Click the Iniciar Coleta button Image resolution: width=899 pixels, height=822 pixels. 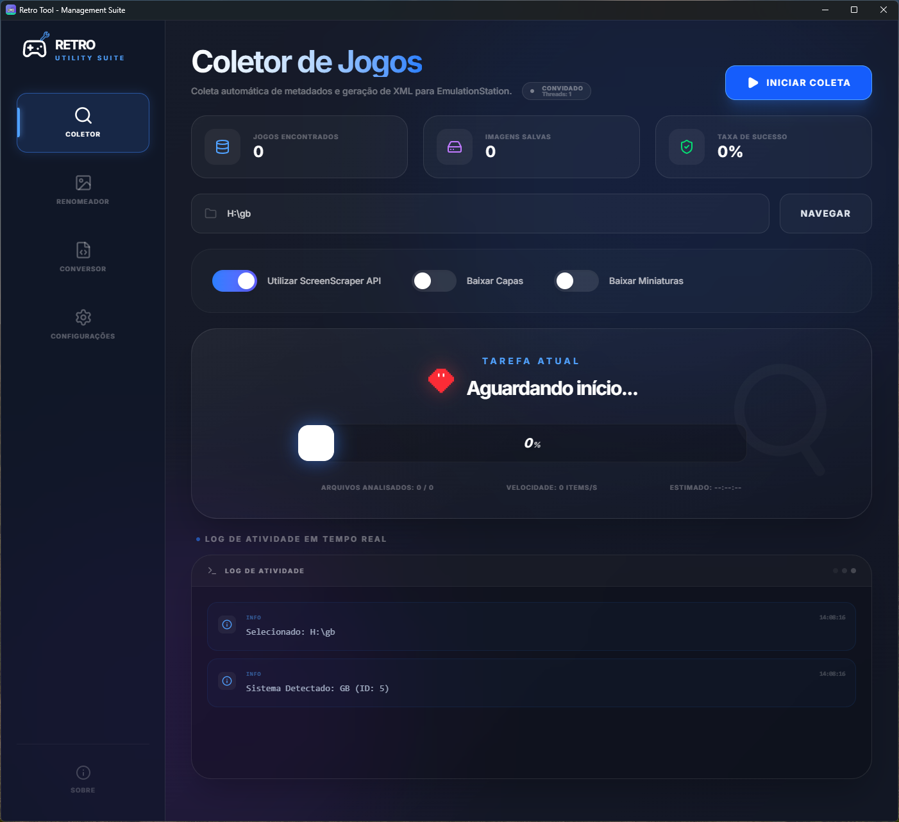798,82
